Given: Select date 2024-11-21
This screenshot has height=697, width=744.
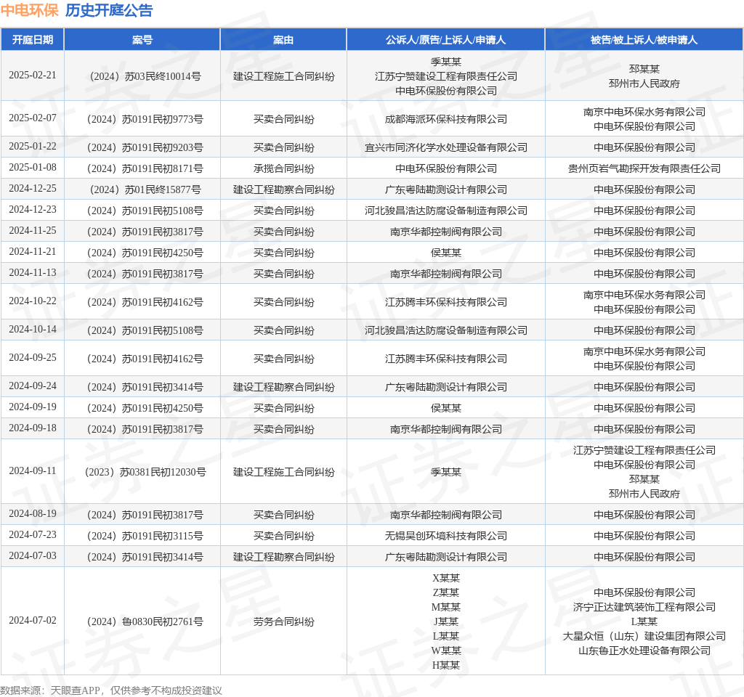Looking at the screenshot, I should click(x=32, y=252).
